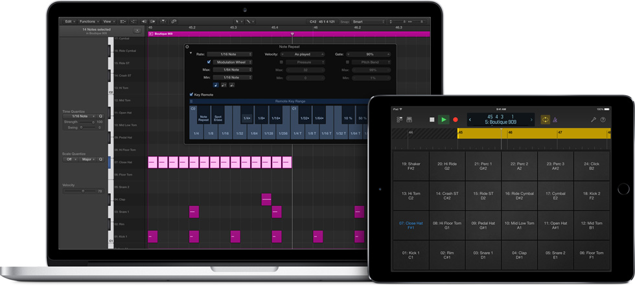Uncheck the Key Remote checkbox
This screenshot has height=287, width=635.
191,95
